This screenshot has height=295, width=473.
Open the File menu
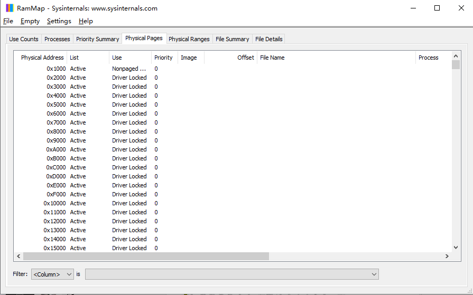coord(8,21)
